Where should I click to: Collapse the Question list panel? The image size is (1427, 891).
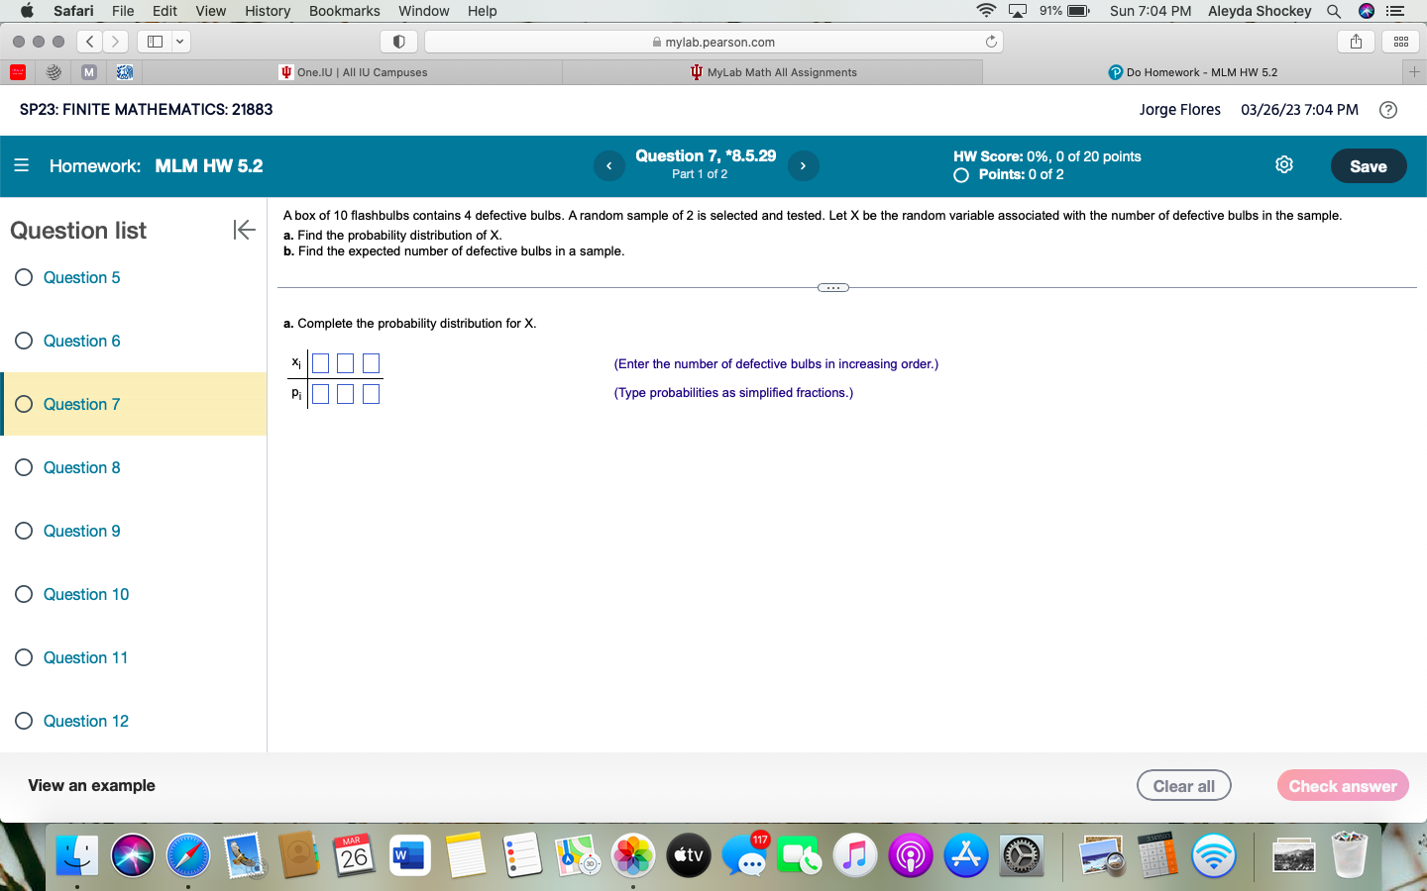[x=243, y=230]
